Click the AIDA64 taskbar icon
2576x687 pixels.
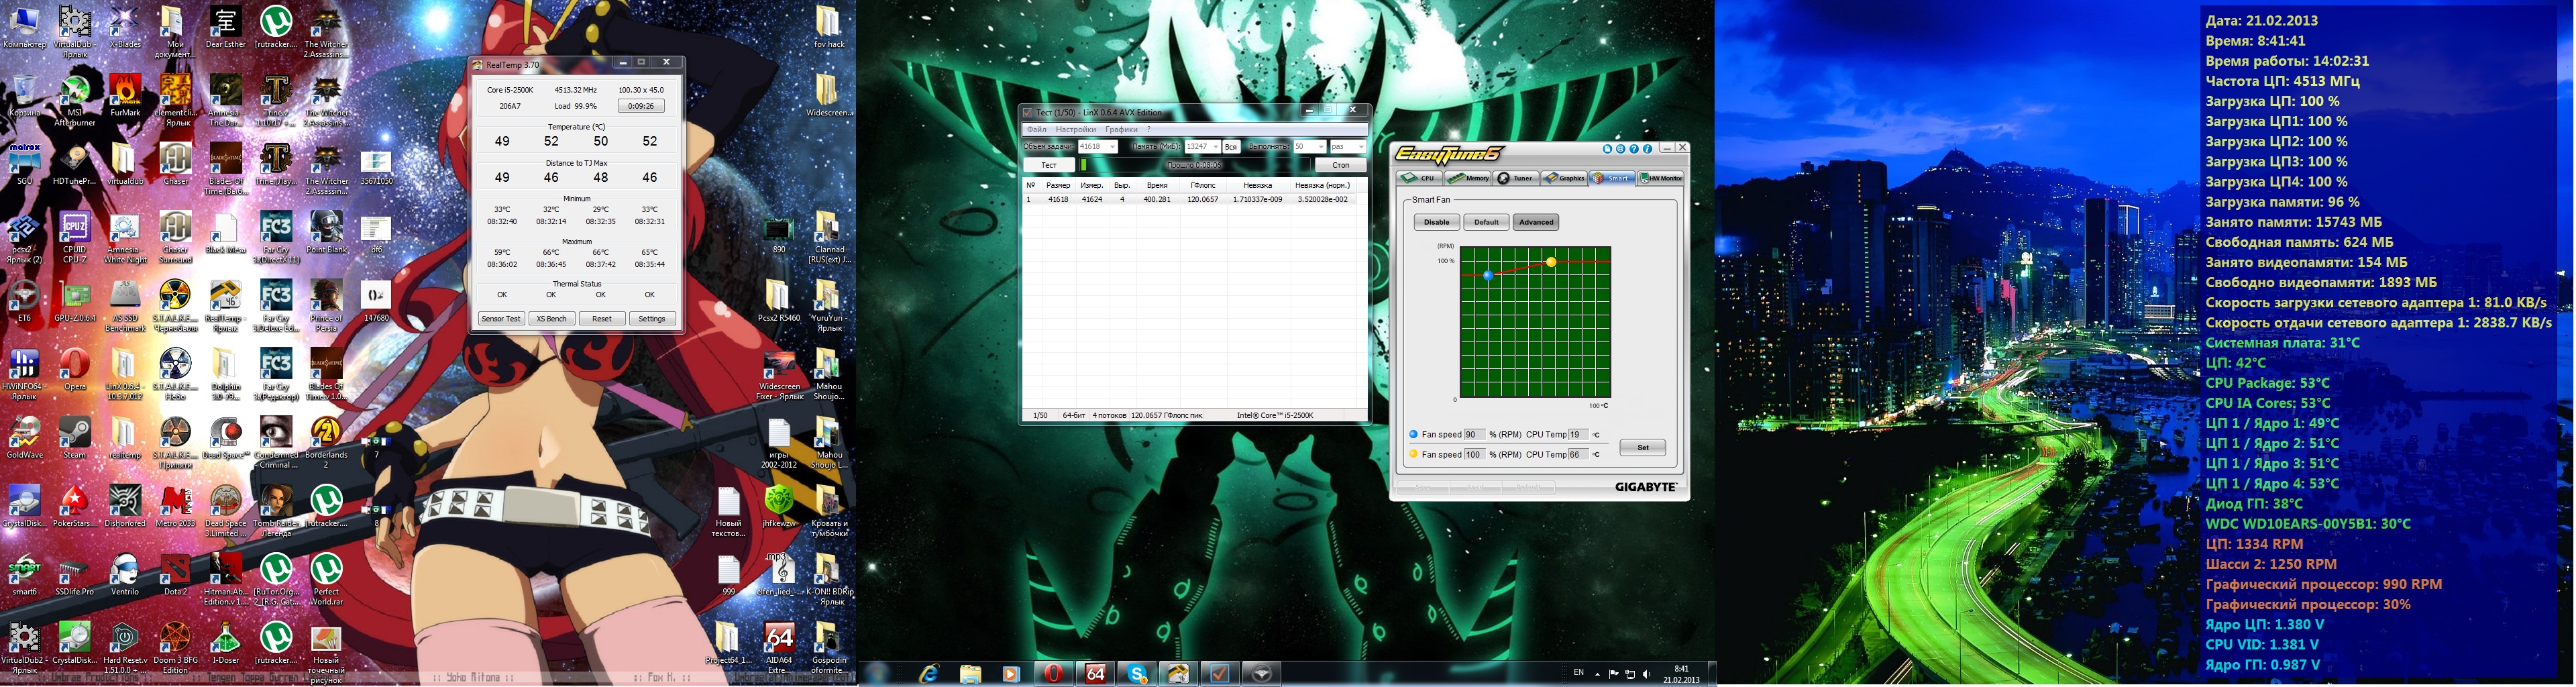point(1095,674)
